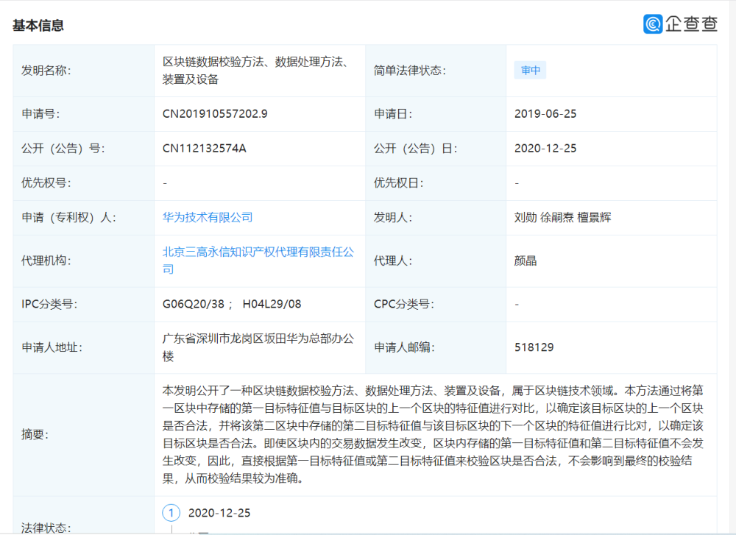Image resolution: width=736 pixels, height=535 pixels.
Task: Click the 申请日 field label
Action: click(393, 114)
